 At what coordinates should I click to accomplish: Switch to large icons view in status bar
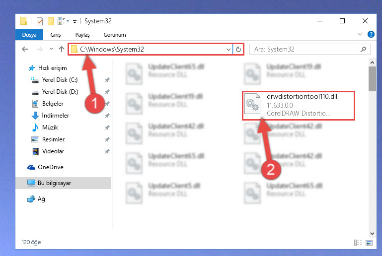point(369,243)
